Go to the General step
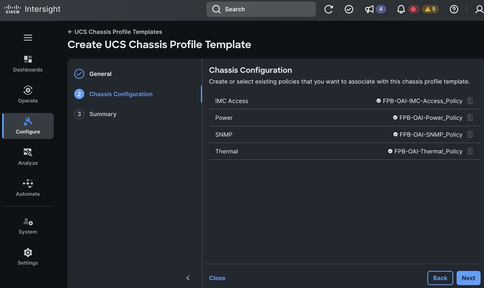Image resolution: width=484 pixels, height=288 pixels. point(100,74)
